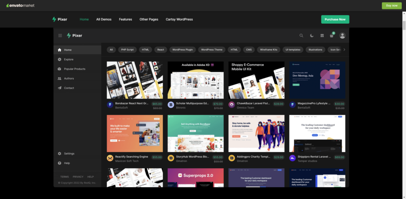Click Temper studios author name
This screenshot has width=406, height=199.
308,161
